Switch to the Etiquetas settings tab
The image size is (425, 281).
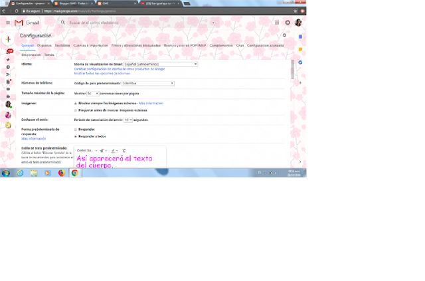(44, 46)
